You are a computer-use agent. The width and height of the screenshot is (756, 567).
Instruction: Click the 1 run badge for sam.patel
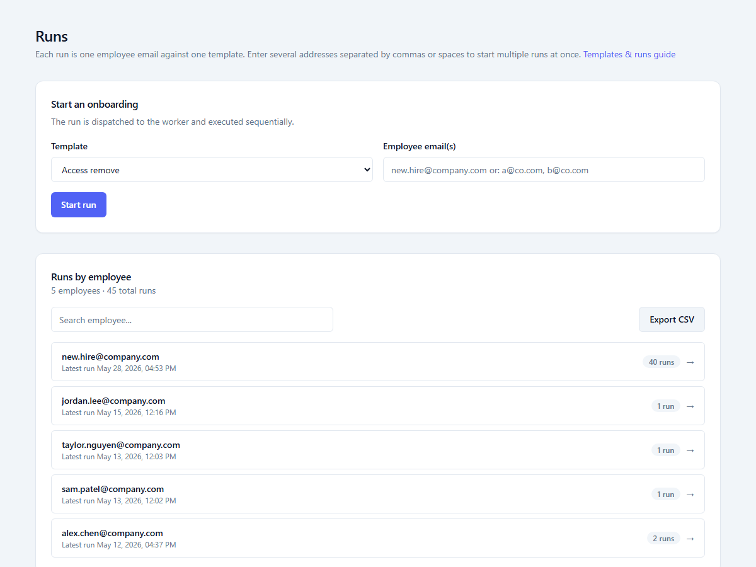click(666, 495)
